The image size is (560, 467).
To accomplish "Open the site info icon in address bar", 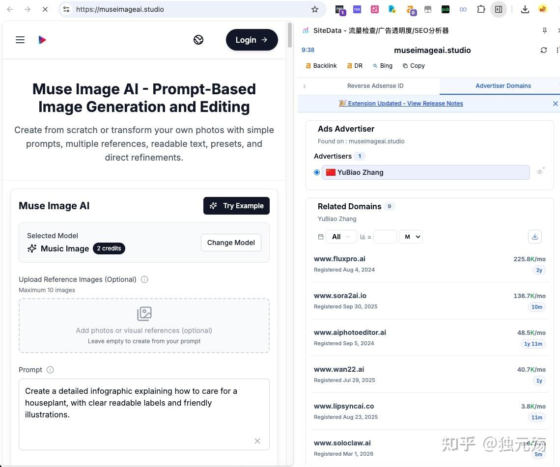I will pyautogui.click(x=66, y=9).
